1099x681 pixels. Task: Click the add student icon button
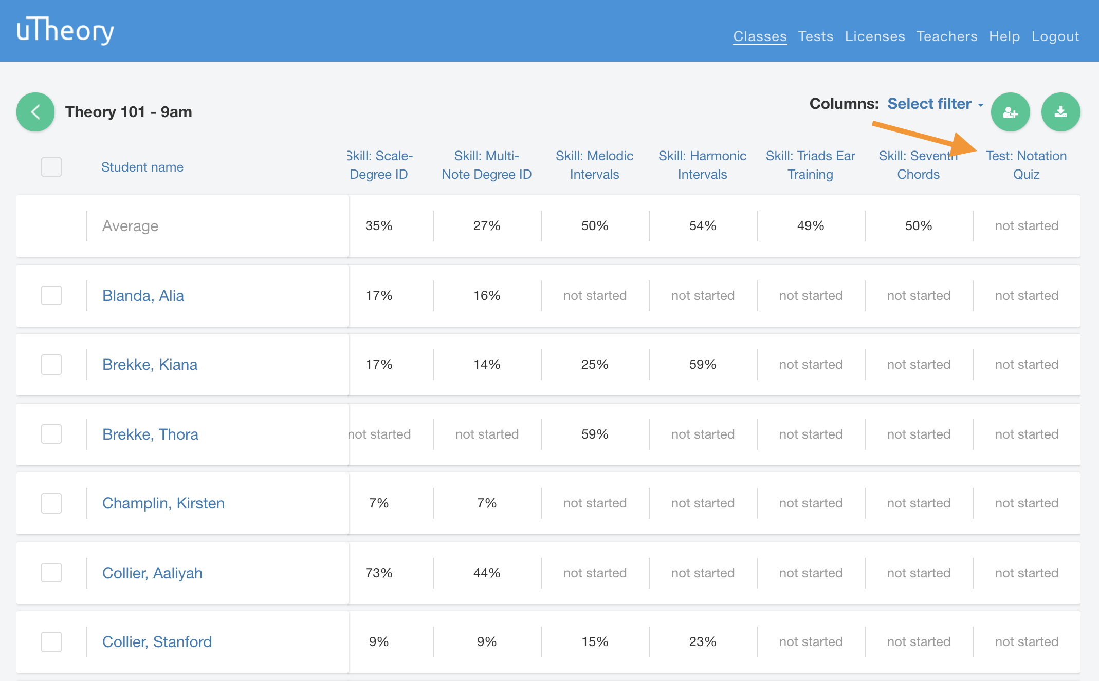pos(1010,112)
